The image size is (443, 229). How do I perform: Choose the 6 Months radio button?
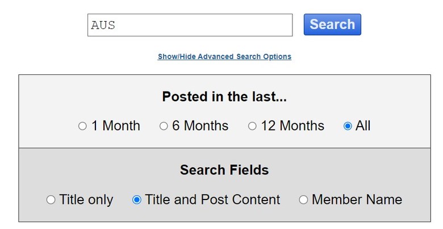point(164,126)
